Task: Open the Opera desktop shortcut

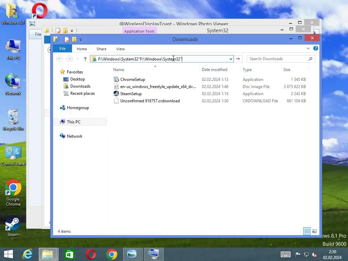Action: click(39, 10)
